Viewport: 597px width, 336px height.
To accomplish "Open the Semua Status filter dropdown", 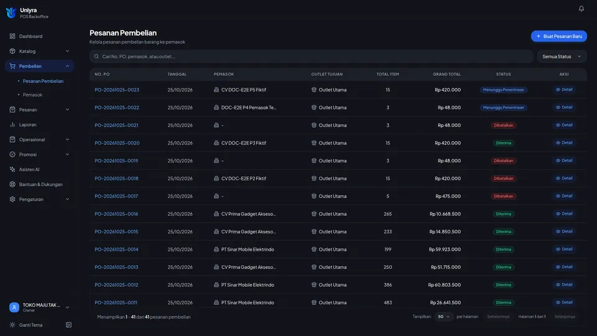I will tap(562, 57).
